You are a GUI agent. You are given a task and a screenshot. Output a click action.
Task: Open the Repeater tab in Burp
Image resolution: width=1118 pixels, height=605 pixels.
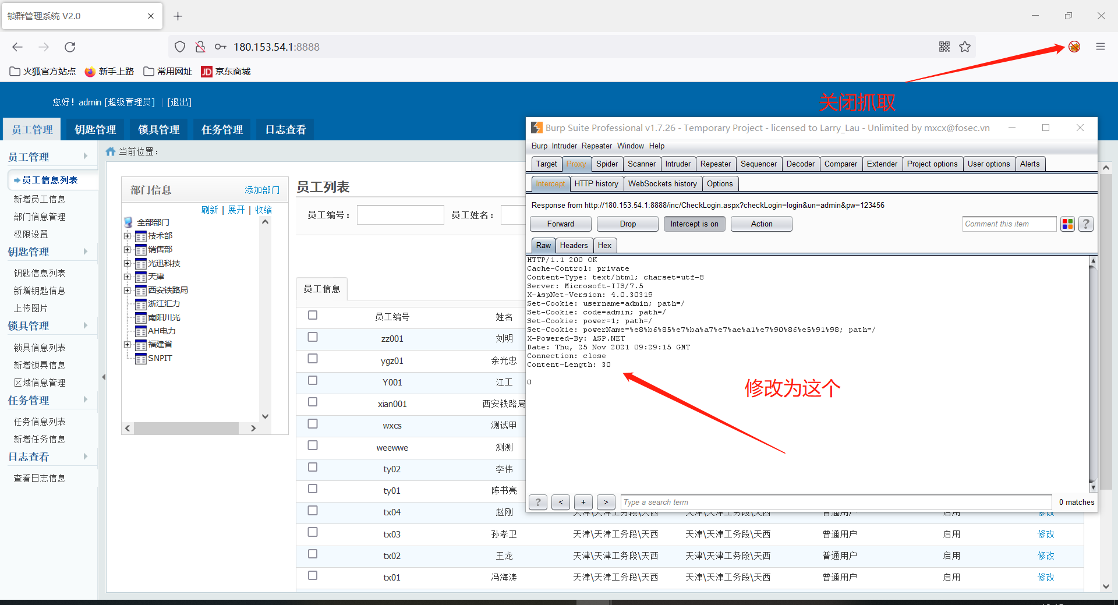click(x=716, y=164)
